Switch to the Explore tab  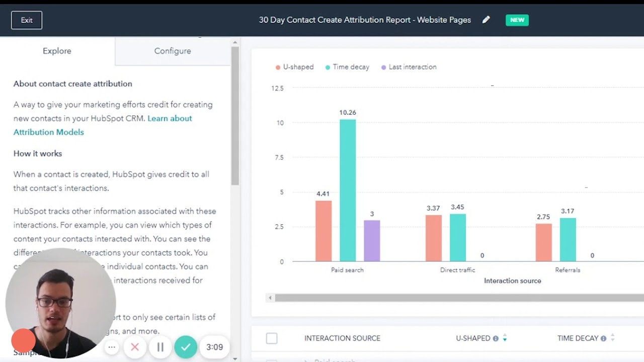57,51
